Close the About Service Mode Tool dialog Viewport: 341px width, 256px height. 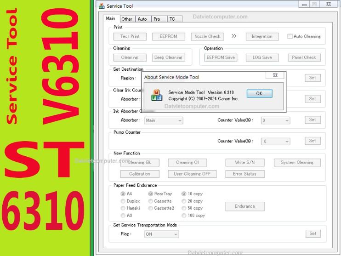click(x=275, y=75)
